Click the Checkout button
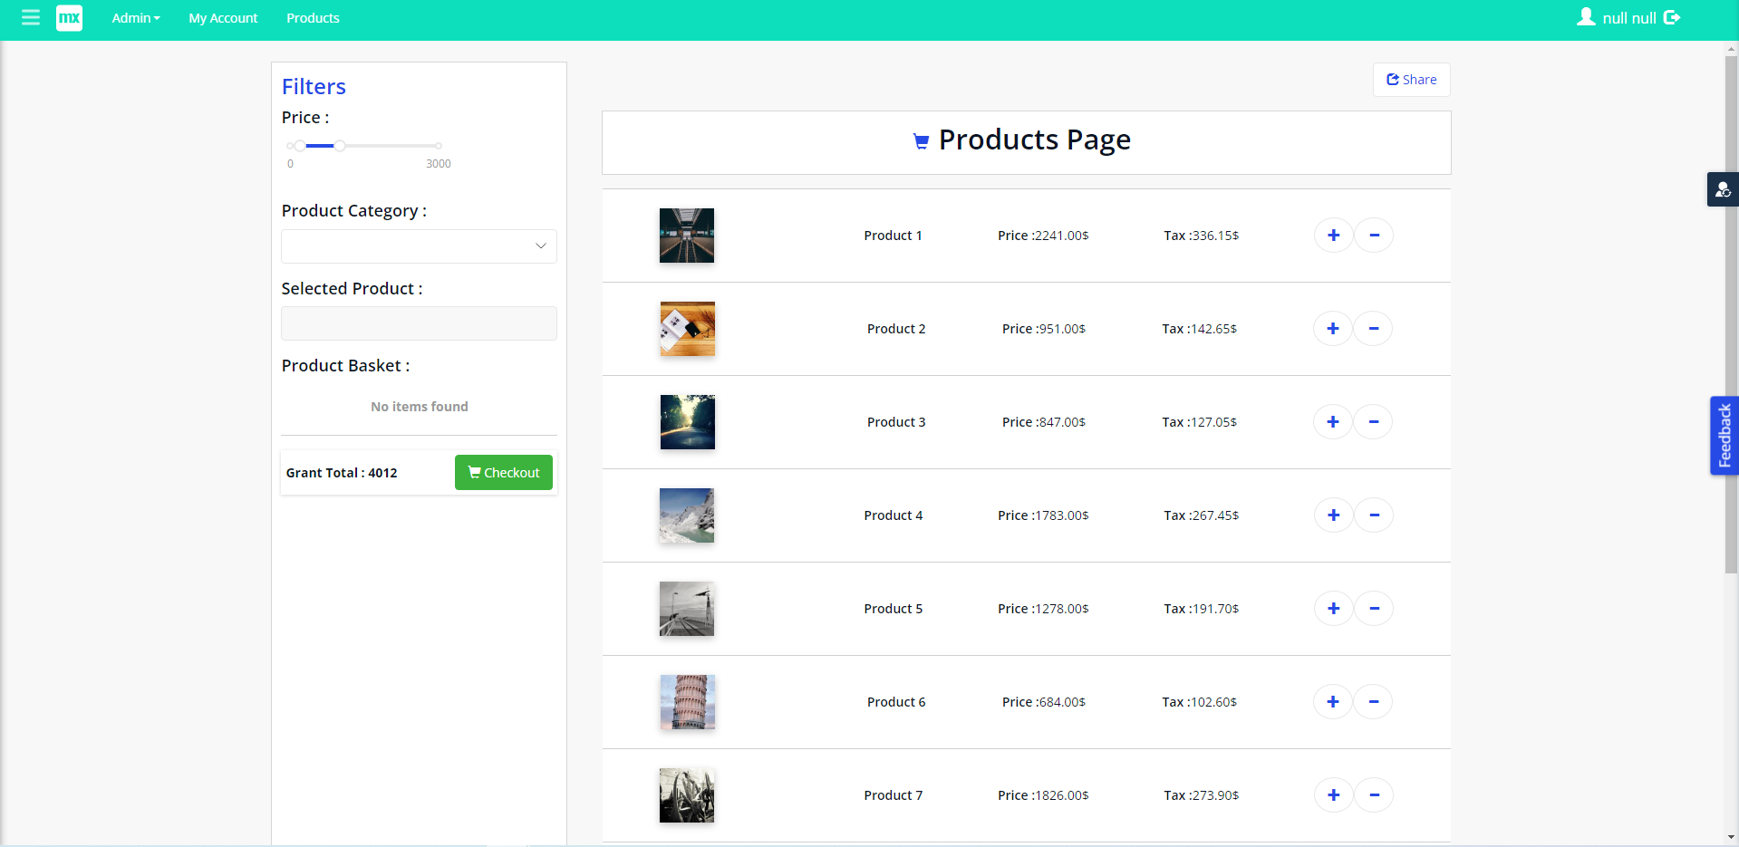This screenshot has height=847, width=1739. [503, 471]
